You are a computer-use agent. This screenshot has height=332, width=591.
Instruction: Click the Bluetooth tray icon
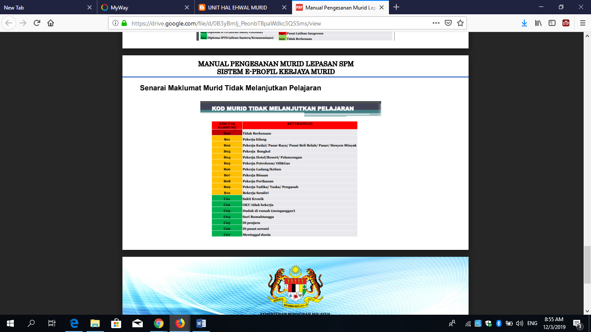tap(498, 323)
